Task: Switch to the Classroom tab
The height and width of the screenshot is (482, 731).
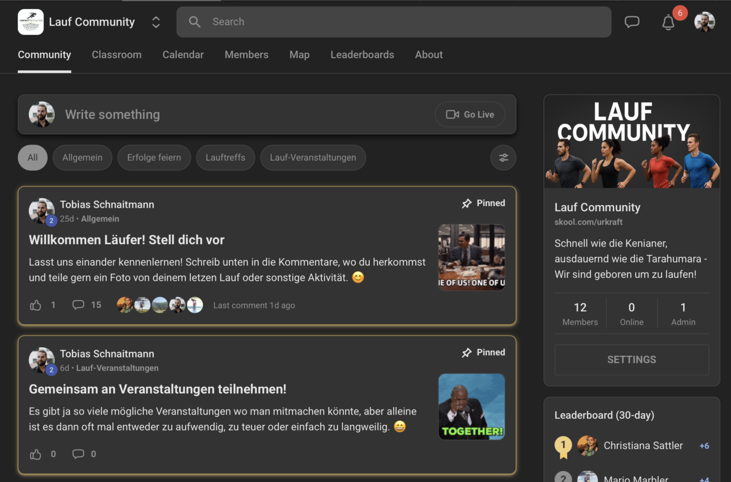Action: (116, 55)
